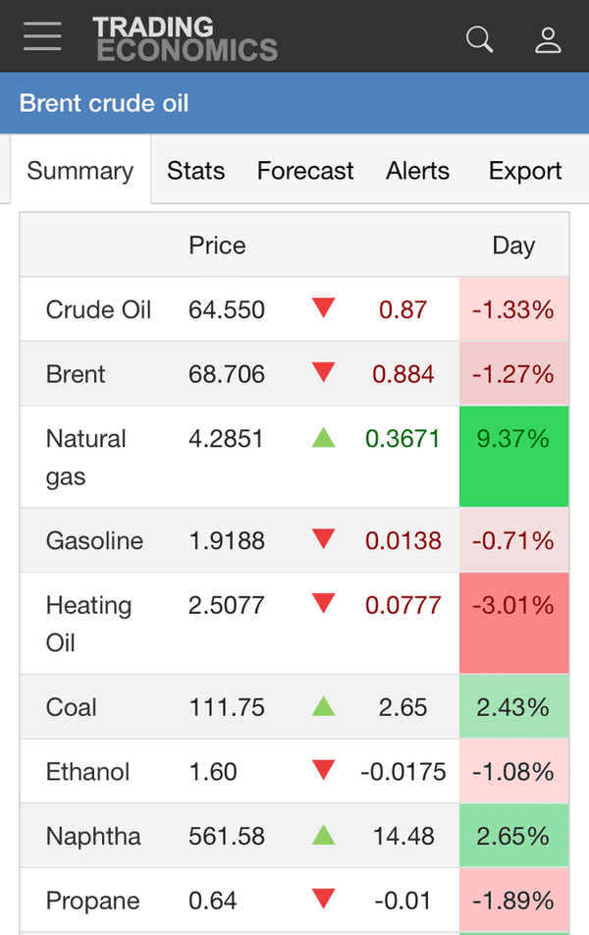Open the Forecast tab

(x=305, y=170)
